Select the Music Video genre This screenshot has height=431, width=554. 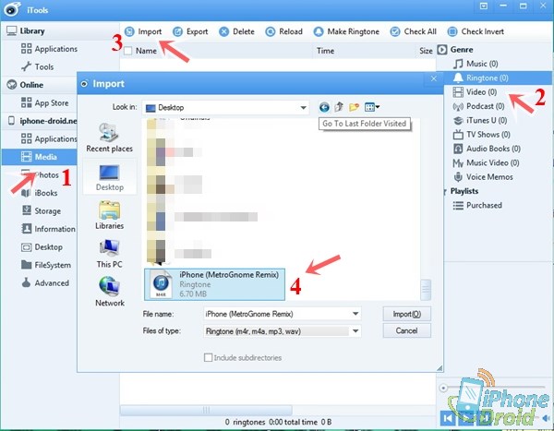tap(486, 162)
